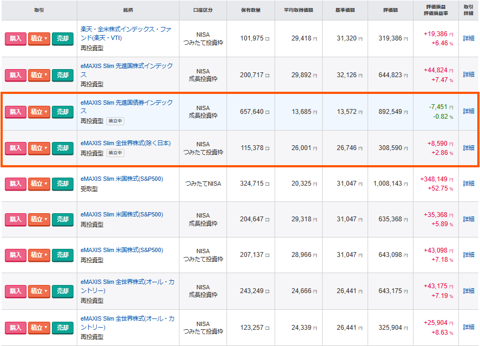Viewport: 480px width, 346px height.
Task: Click 購入 for オール・カントリー row with 243,249 units
Action: 16,291
